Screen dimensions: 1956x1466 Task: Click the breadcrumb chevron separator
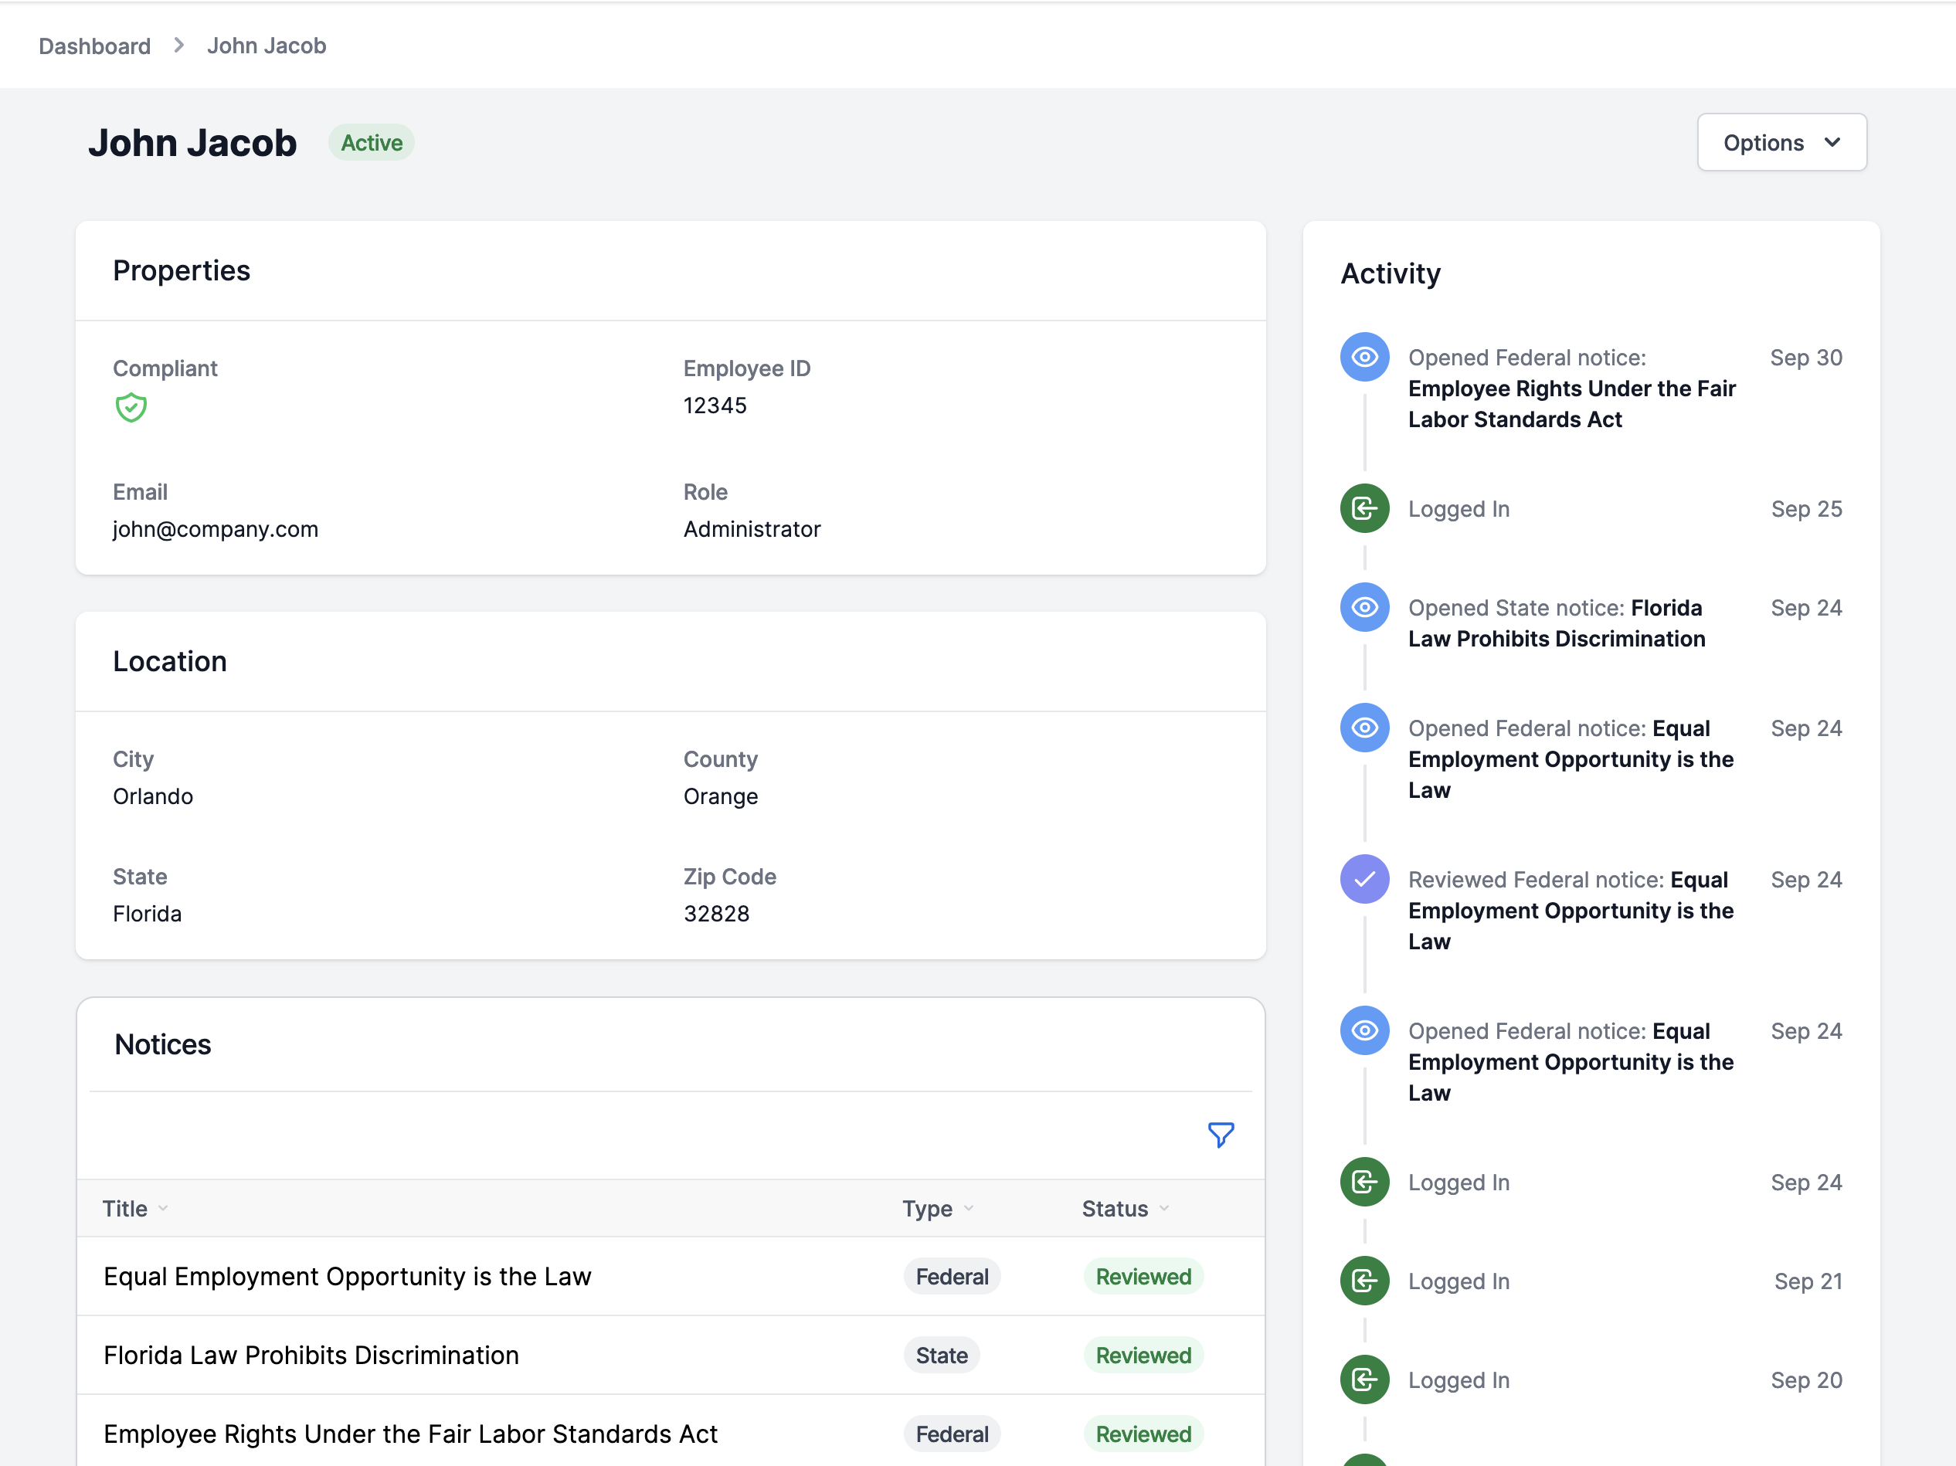coord(178,45)
